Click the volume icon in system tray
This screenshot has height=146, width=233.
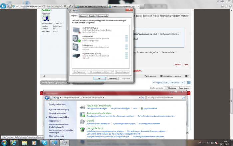point(208,143)
